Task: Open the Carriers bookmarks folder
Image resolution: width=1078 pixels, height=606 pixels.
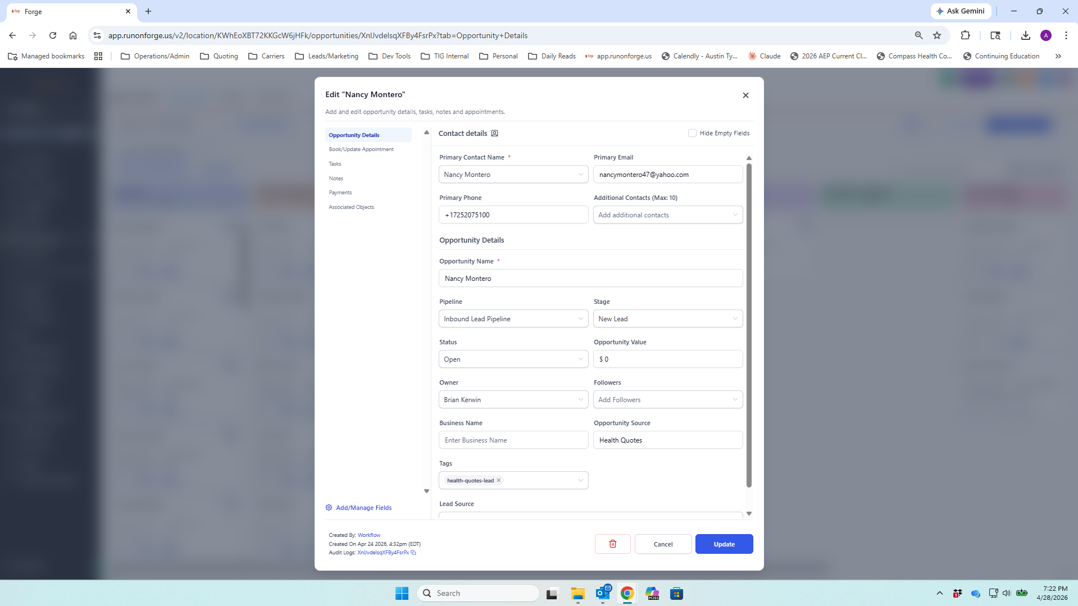Action: pos(266,56)
